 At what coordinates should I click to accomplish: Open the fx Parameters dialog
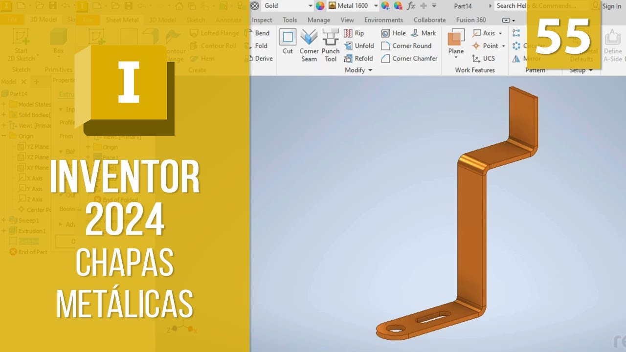tap(411, 6)
